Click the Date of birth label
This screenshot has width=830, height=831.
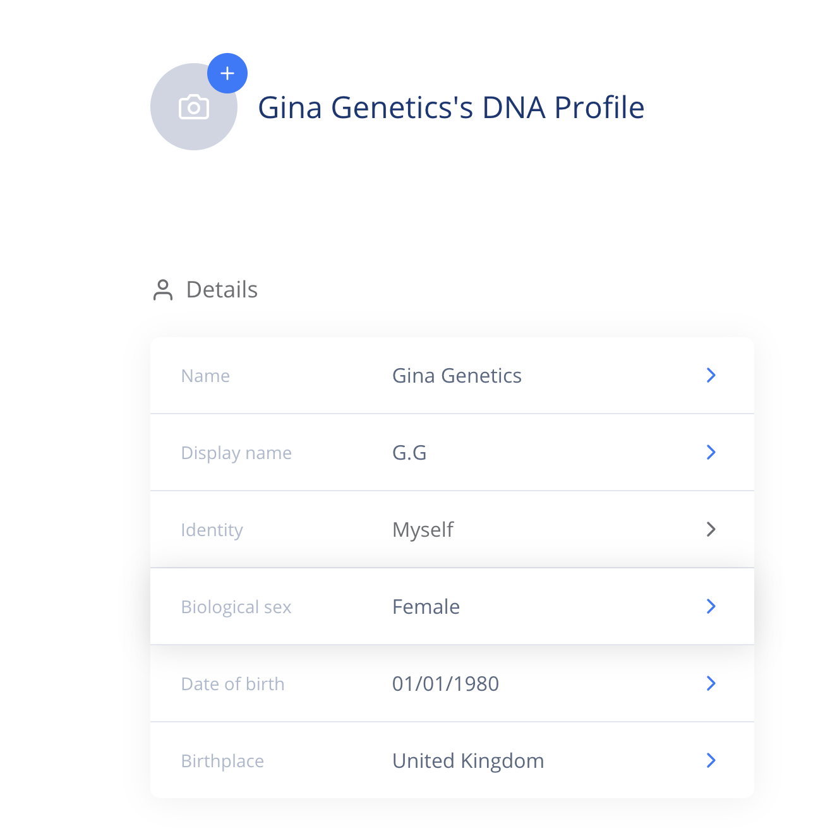[232, 684]
